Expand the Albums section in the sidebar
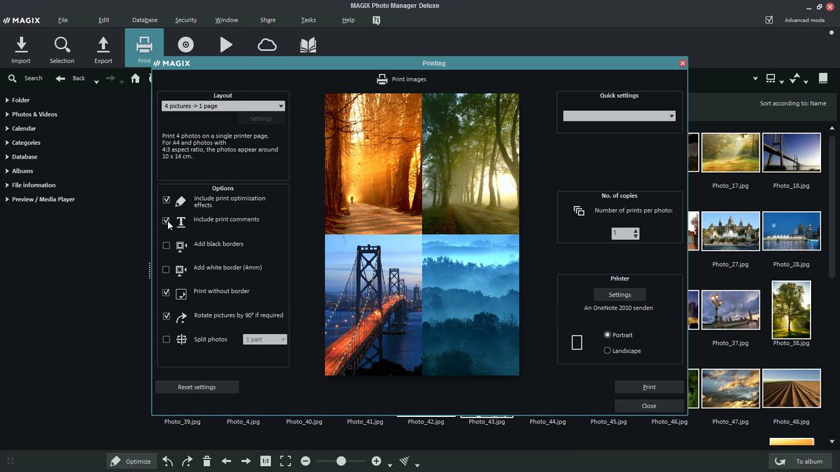This screenshot has height=472, width=840. [22, 170]
